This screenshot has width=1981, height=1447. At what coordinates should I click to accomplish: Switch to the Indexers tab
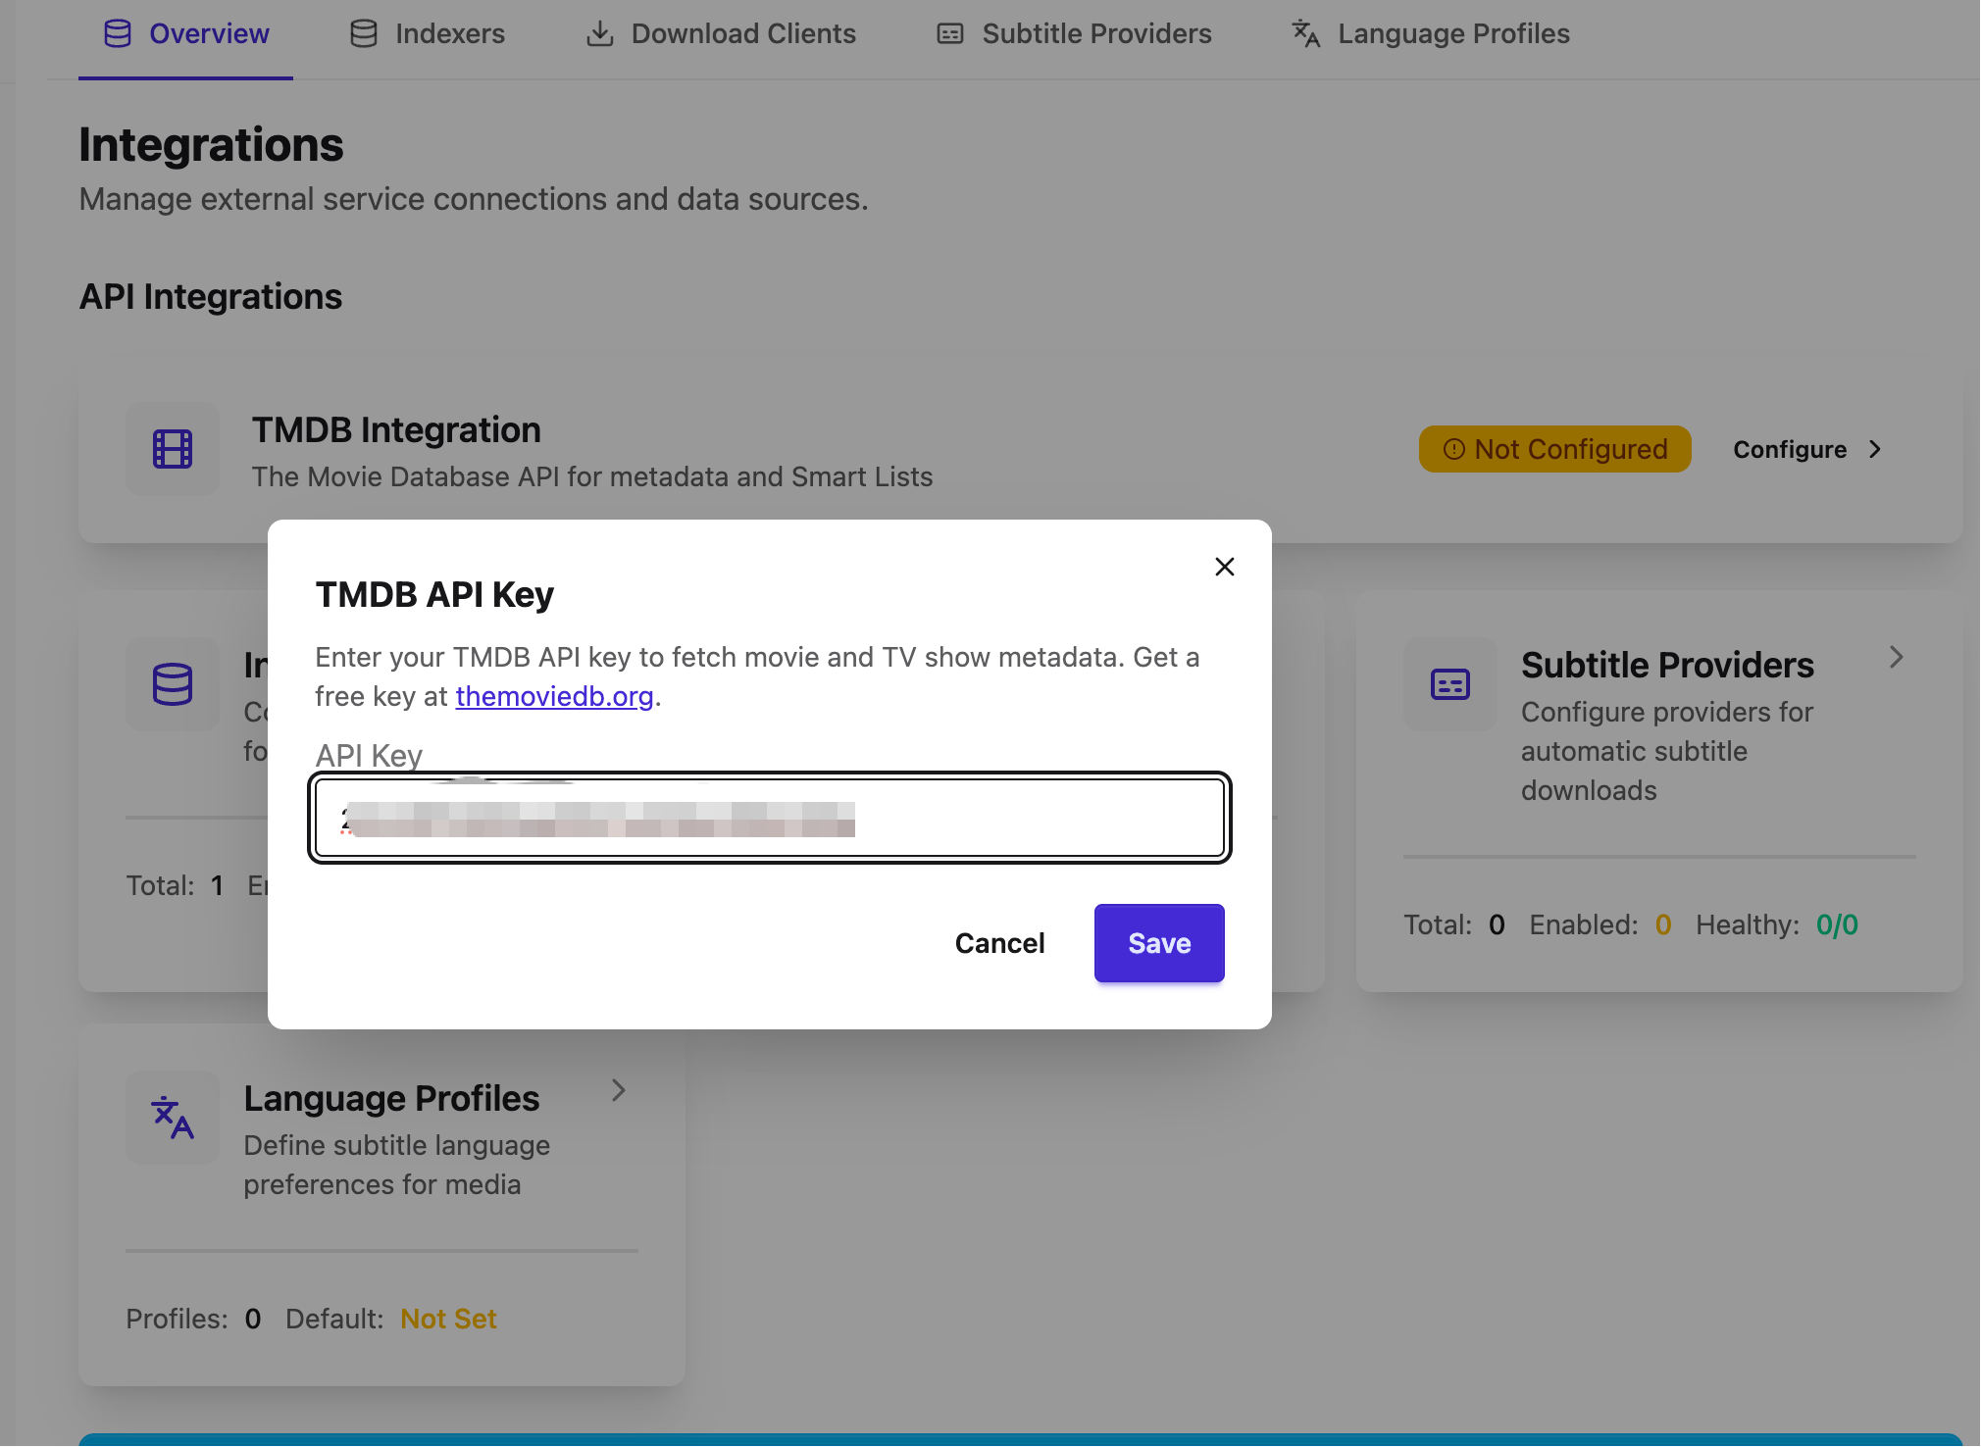[x=428, y=33]
